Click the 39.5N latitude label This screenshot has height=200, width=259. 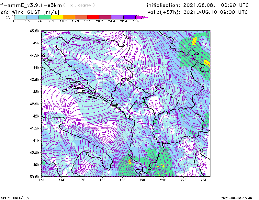click(x=35, y=177)
